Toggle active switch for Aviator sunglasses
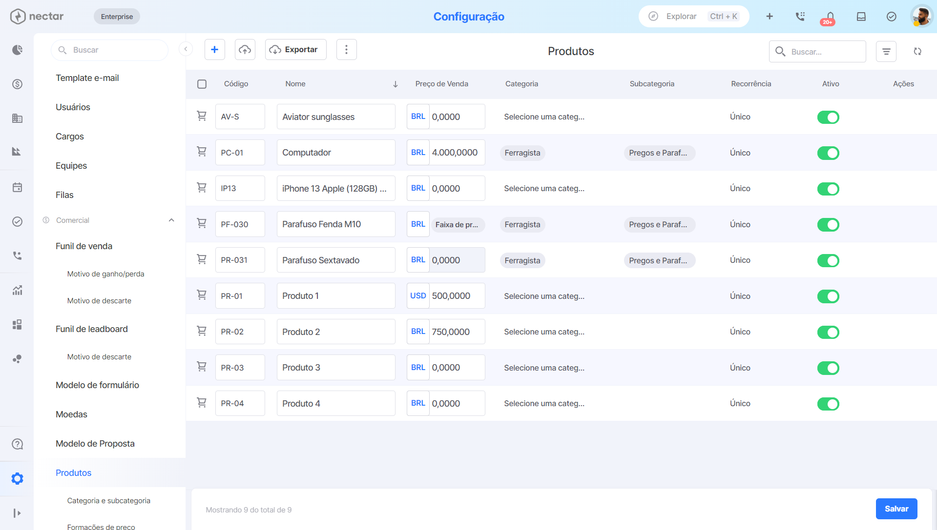This screenshot has width=937, height=530. pos(828,117)
